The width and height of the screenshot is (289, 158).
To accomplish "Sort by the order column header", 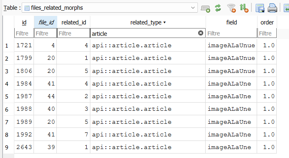I will point(267,22).
